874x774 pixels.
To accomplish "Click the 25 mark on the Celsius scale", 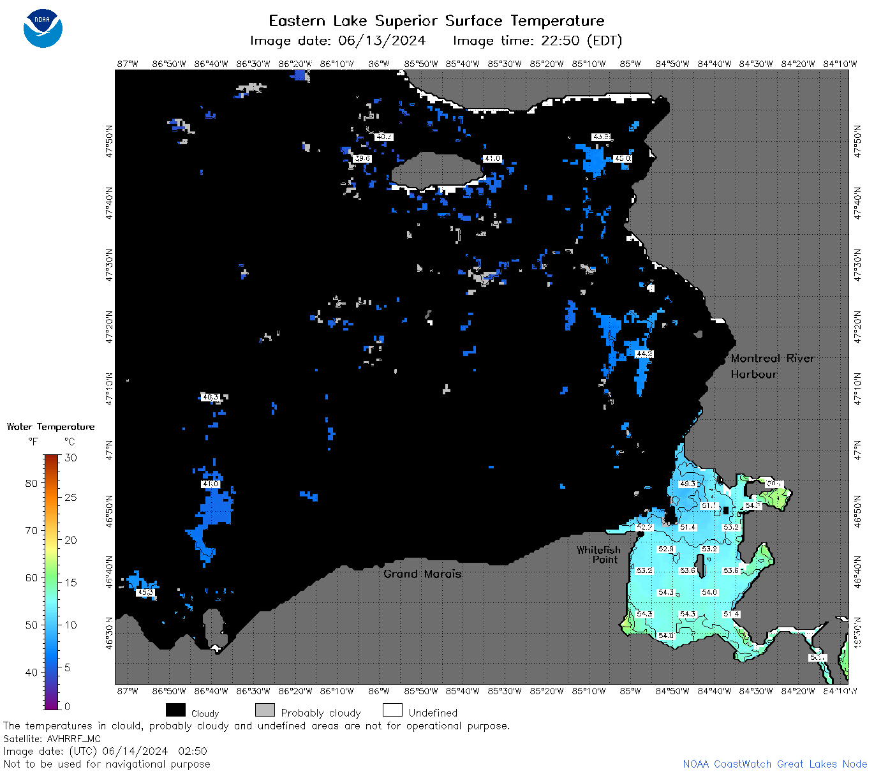I will click(x=71, y=497).
